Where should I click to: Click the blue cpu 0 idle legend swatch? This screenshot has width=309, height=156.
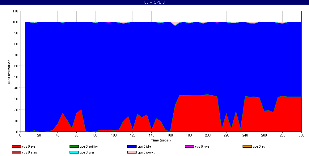coord(132,146)
